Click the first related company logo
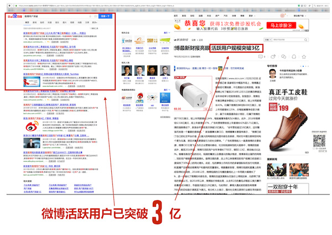This screenshot has width=332, height=235. [127, 40]
